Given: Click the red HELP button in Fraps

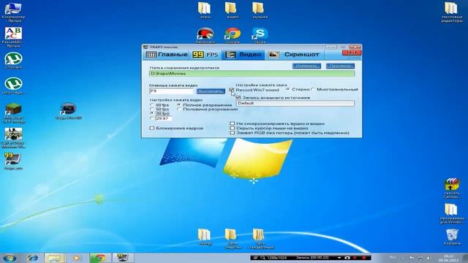Looking at the screenshot, I should pyautogui.click(x=352, y=53).
